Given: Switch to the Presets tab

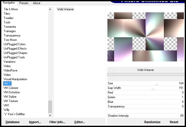Looking at the screenshot, I should [24, 3].
